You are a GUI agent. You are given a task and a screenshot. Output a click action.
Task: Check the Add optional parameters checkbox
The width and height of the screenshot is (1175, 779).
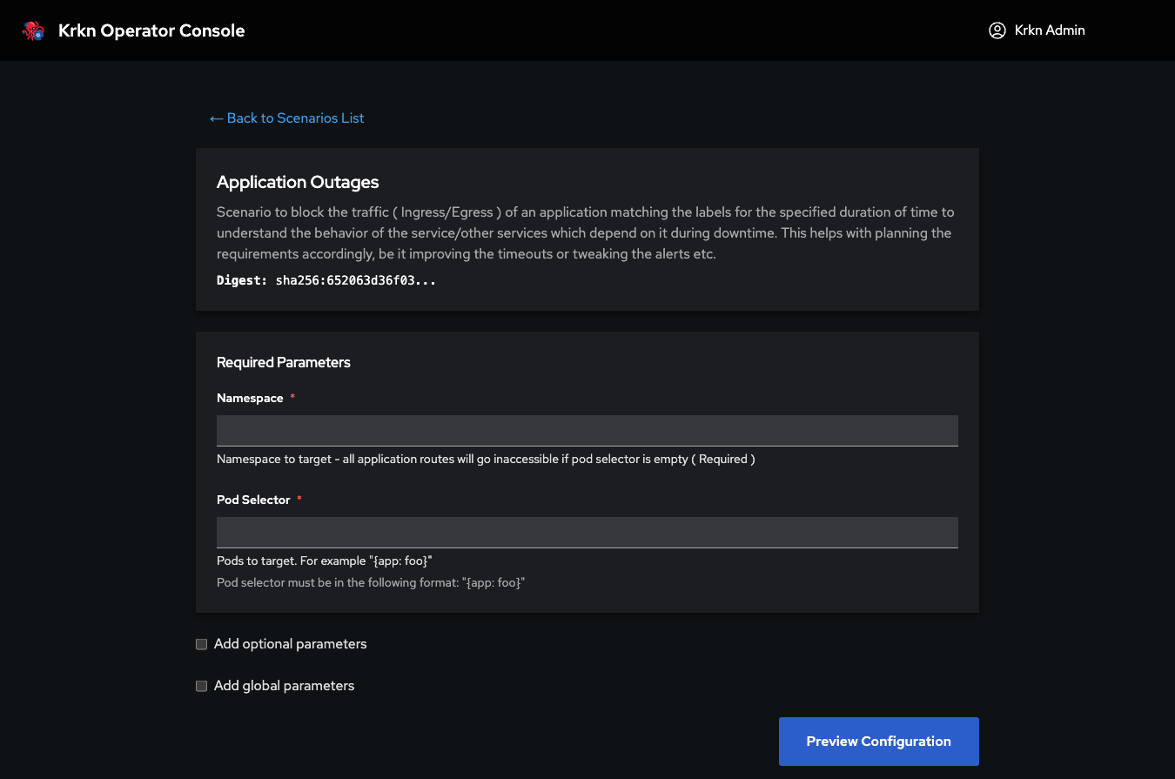point(201,644)
